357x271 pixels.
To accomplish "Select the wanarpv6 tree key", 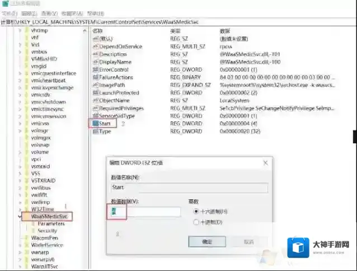I will coord(43,259).
